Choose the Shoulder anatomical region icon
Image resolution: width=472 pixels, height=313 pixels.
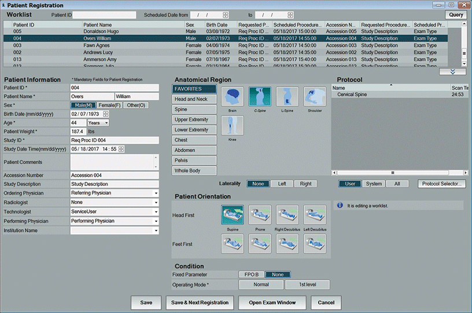315,96
